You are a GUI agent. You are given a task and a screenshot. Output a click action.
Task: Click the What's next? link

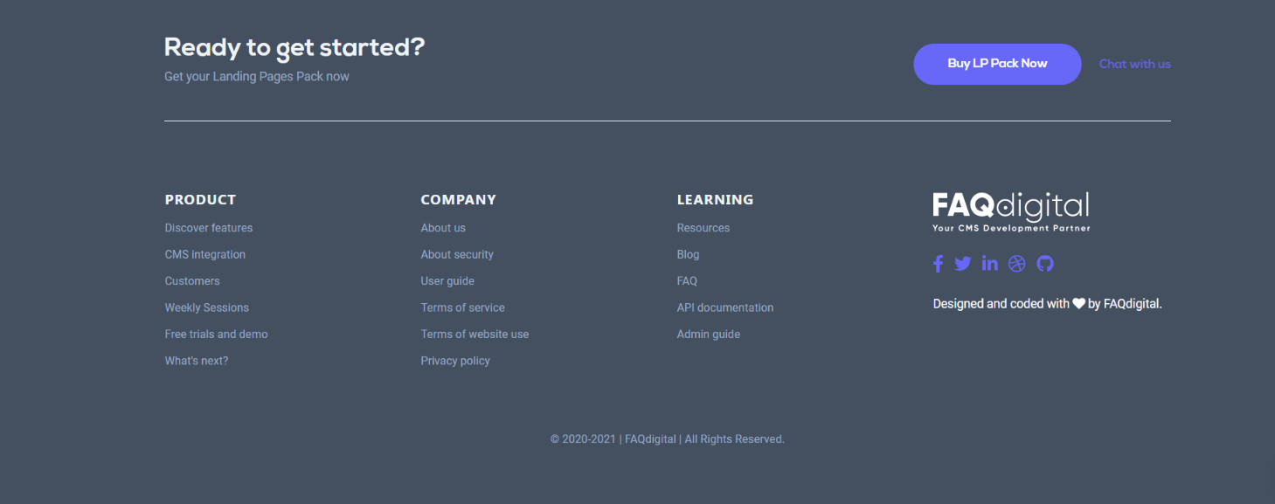(x=197, y=362)
